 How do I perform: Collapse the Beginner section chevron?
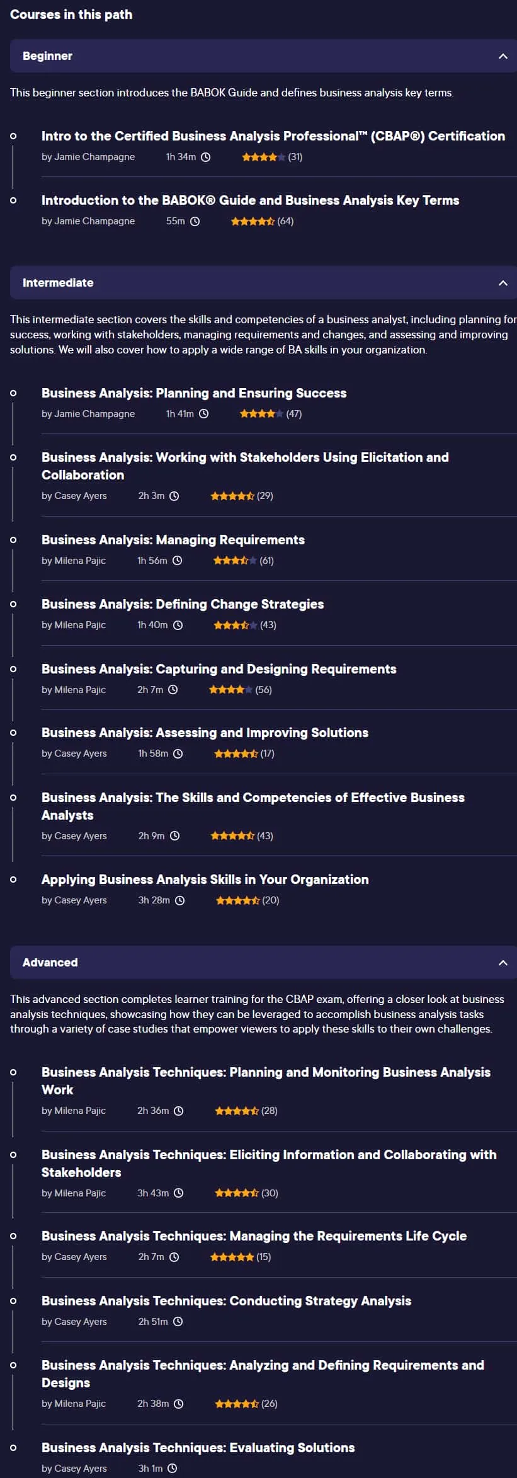tap(503, 56)
